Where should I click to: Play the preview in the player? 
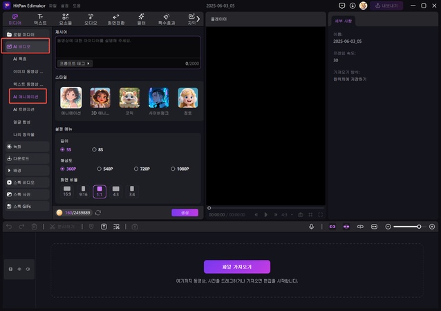click(266, 214)
